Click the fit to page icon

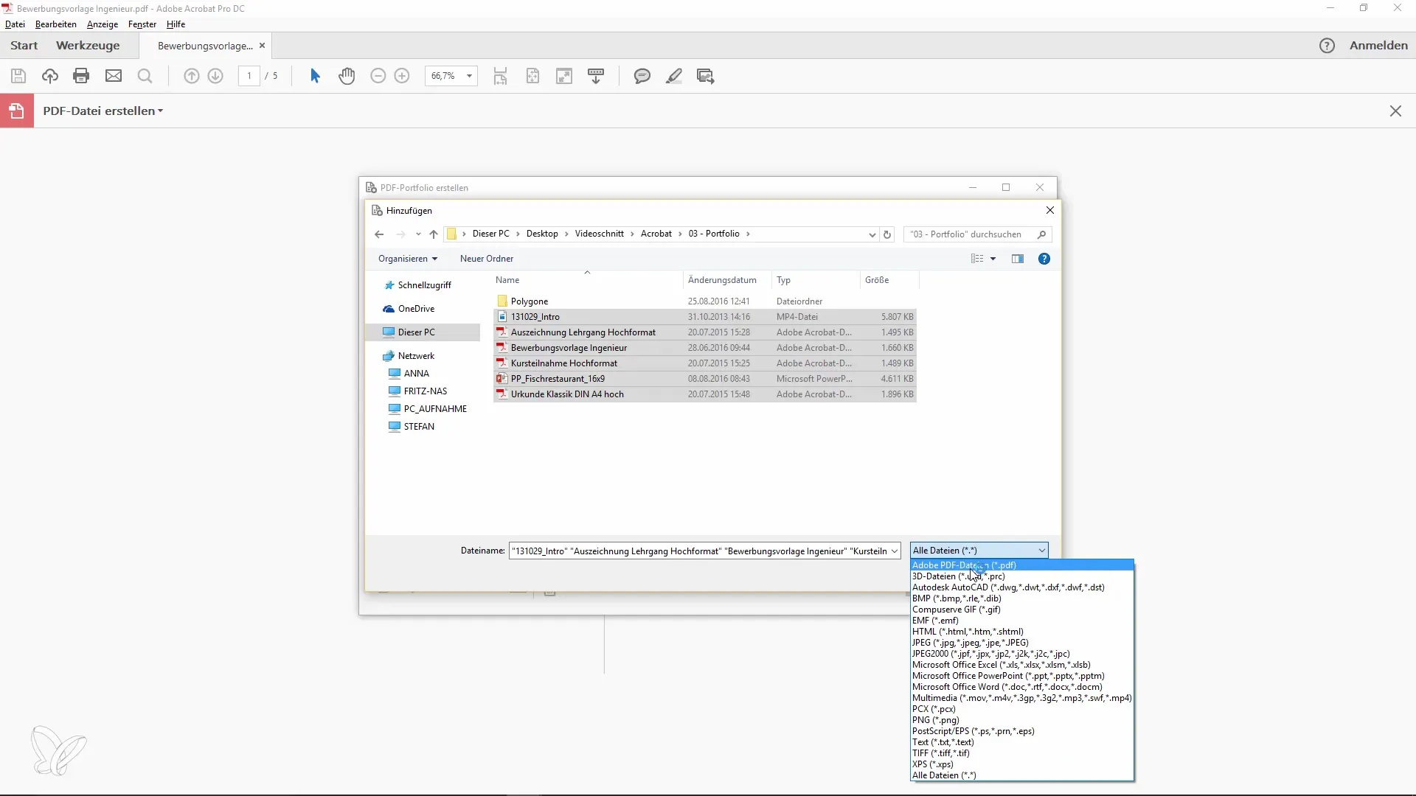532,76
